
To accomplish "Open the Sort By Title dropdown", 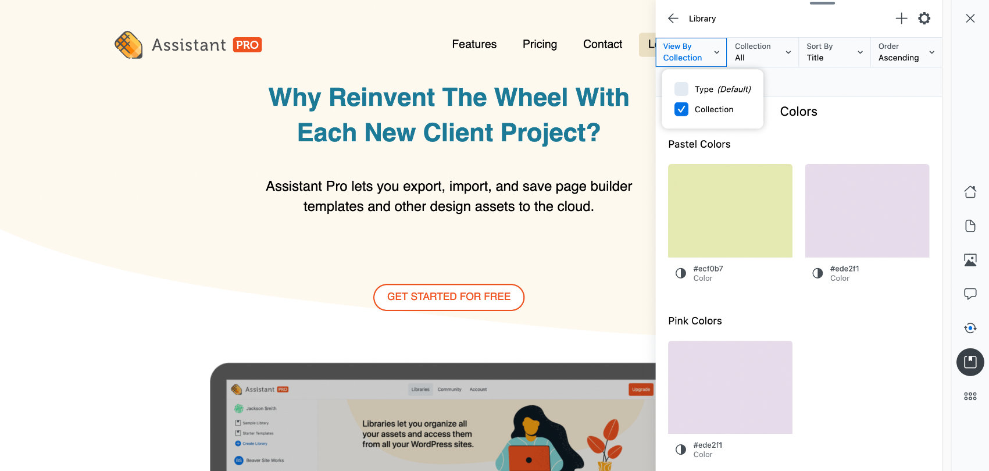I will coord(834,52).
